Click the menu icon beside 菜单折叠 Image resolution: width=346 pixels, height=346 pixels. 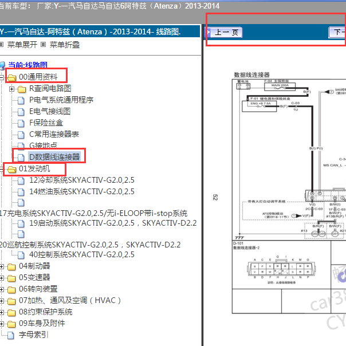pos(44,45)
